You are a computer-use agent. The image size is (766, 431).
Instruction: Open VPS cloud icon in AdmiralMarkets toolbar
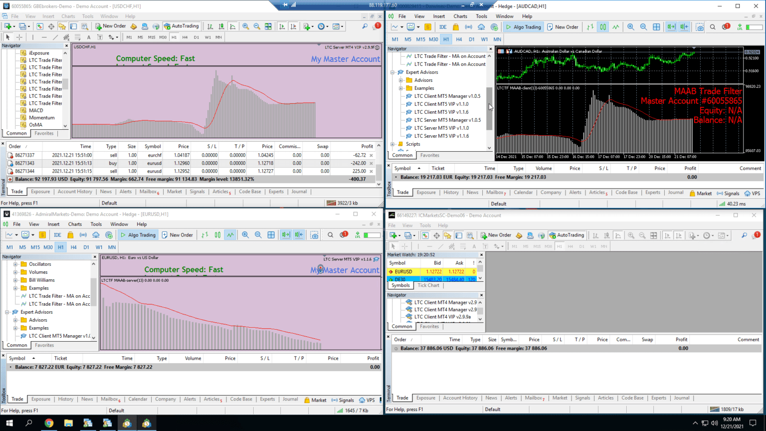pos(96,235)
